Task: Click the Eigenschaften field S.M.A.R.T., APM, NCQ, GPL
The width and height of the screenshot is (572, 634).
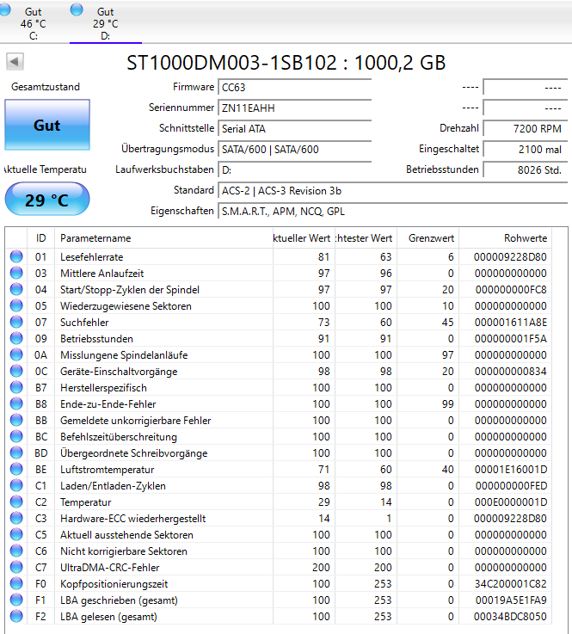Action: pos(392,211)
